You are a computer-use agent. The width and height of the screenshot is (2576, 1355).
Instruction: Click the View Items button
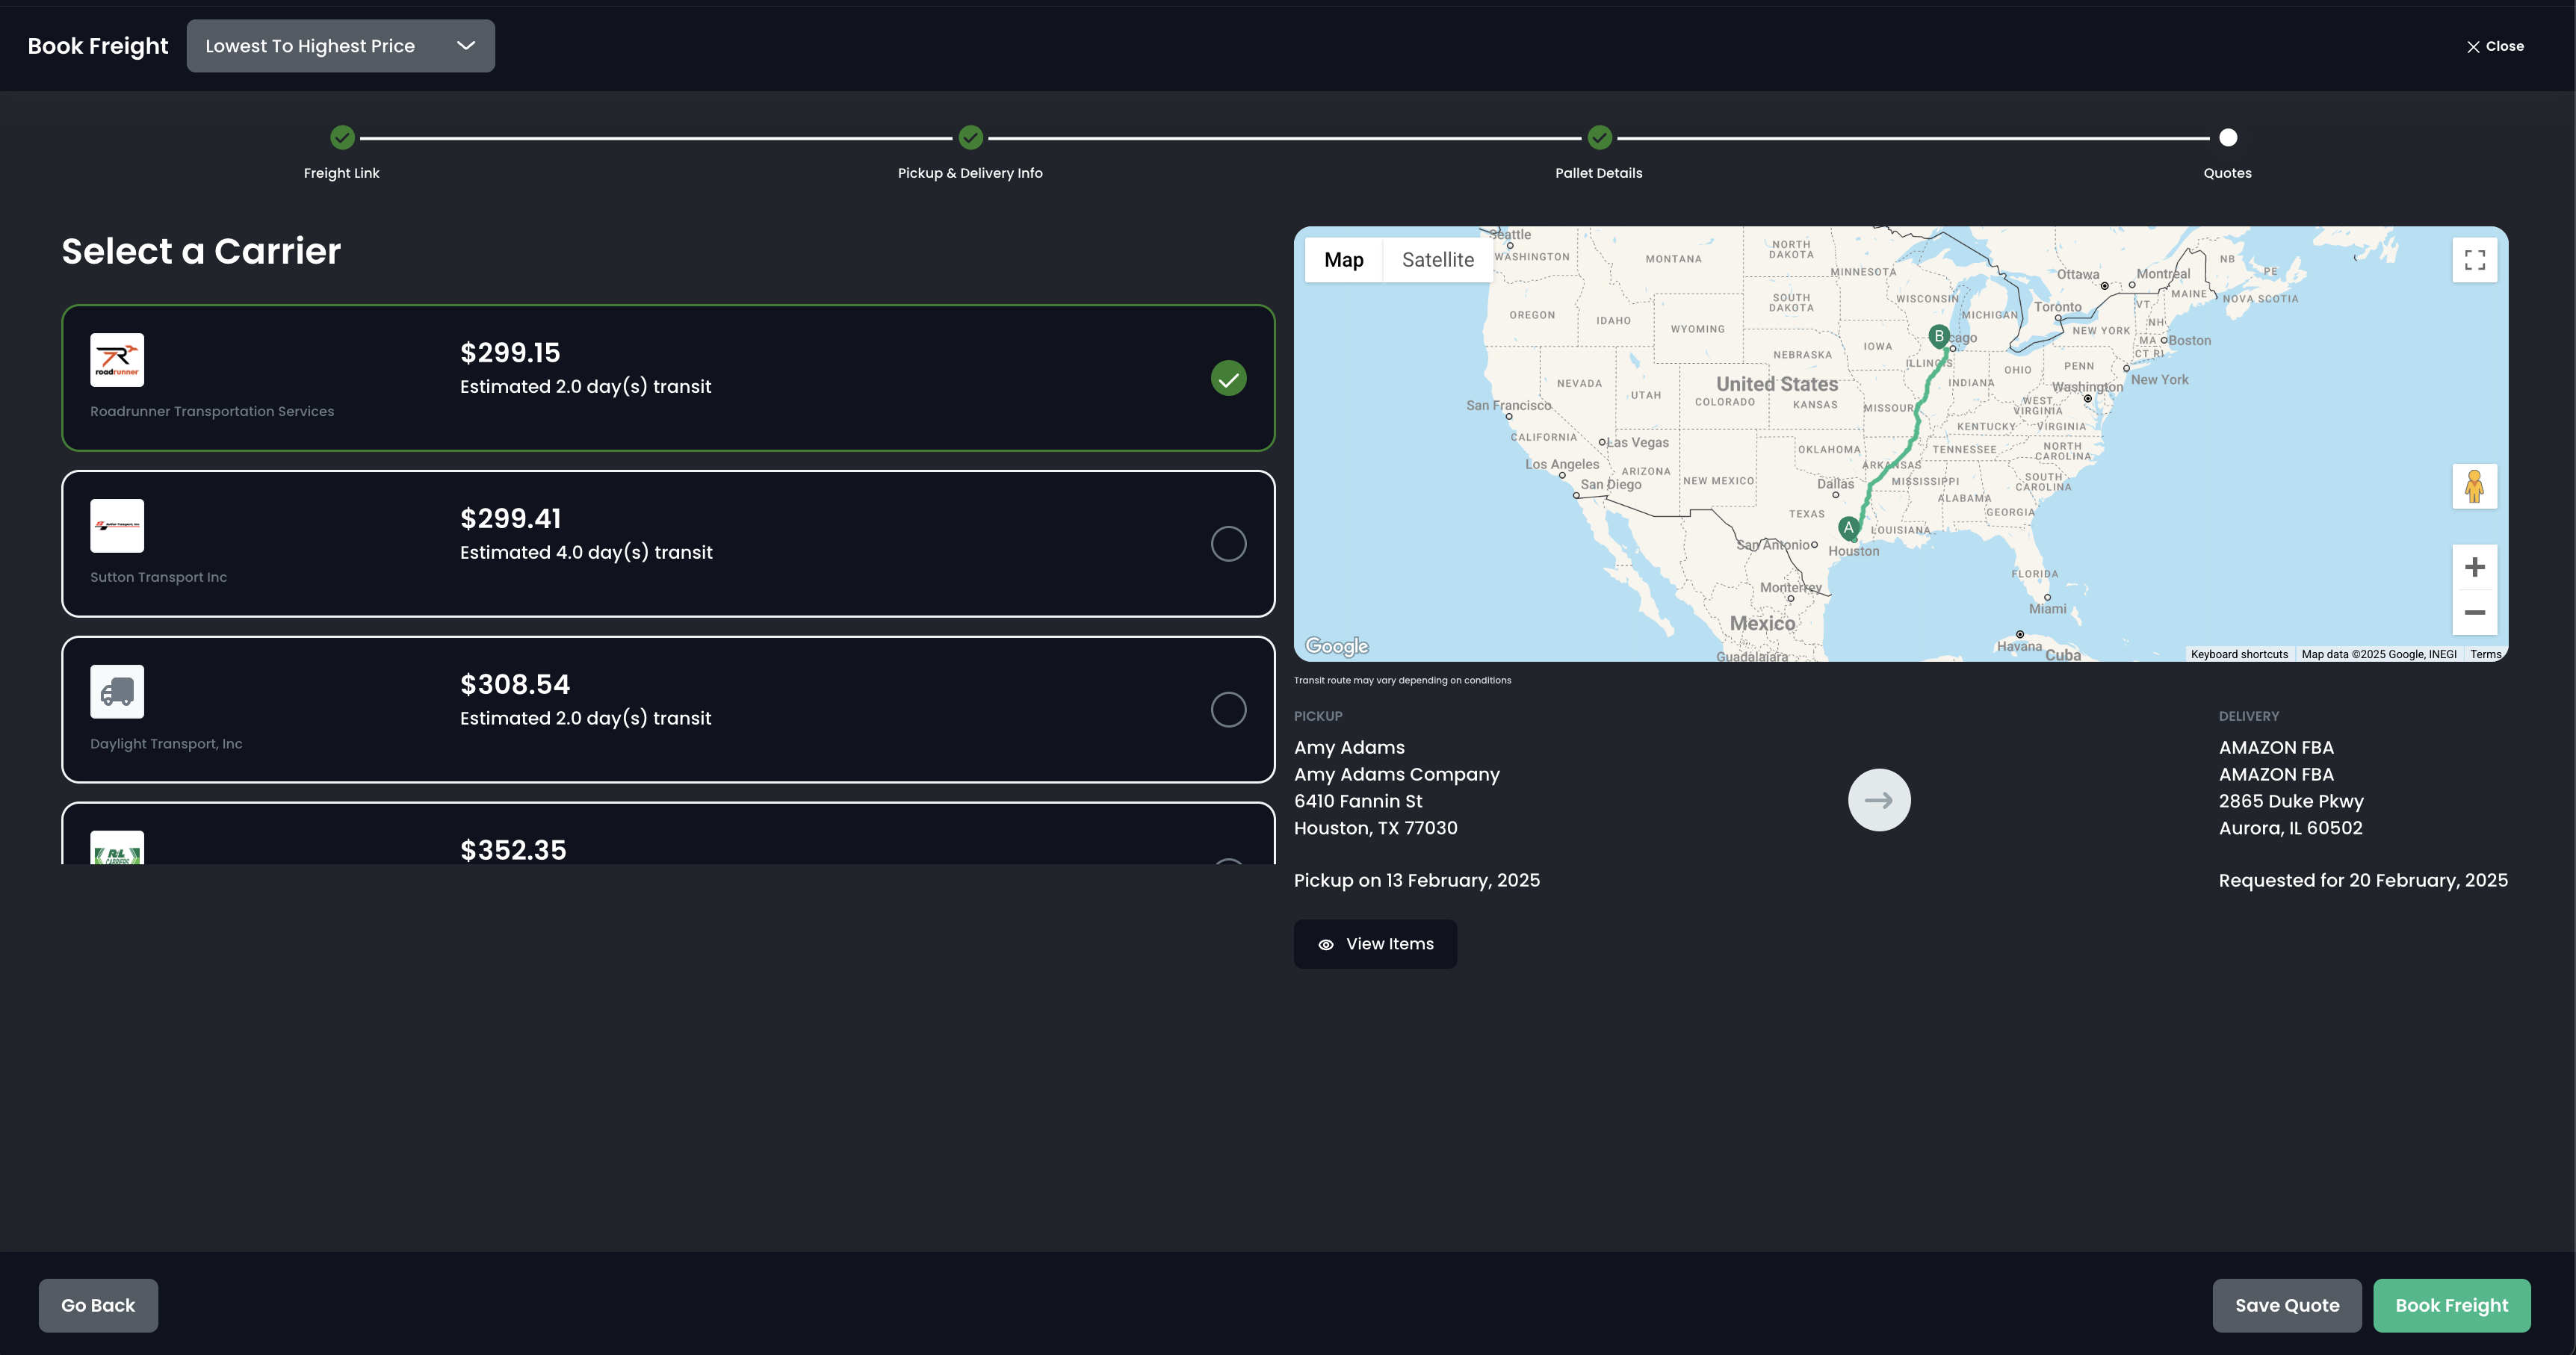tap(1375, 944)
